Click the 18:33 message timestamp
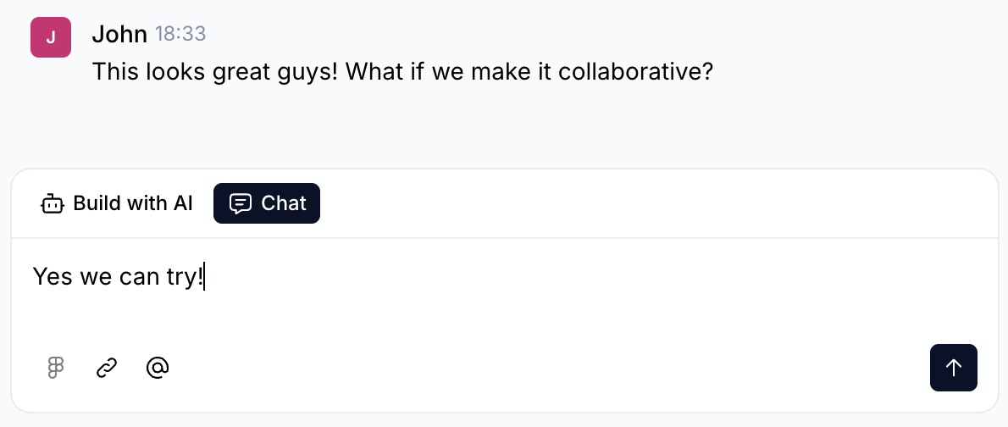The width and height of the screenshot is (1008, 427). coord(180,34)
